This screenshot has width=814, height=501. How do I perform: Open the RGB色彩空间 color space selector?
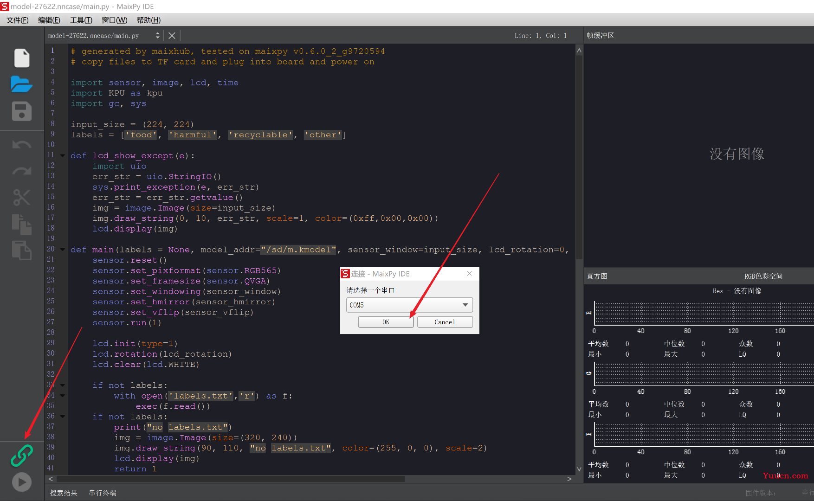pos(763,276)
